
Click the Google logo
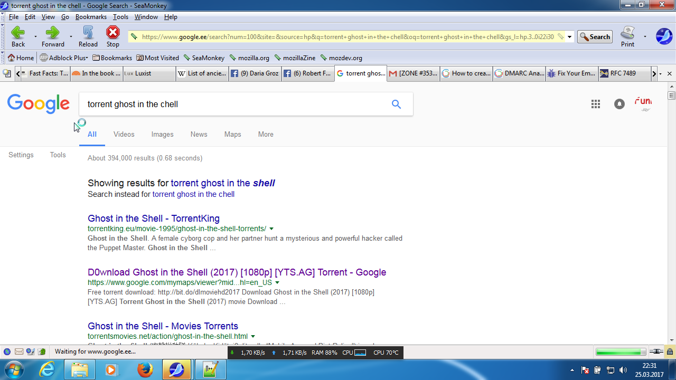[39, 104]
